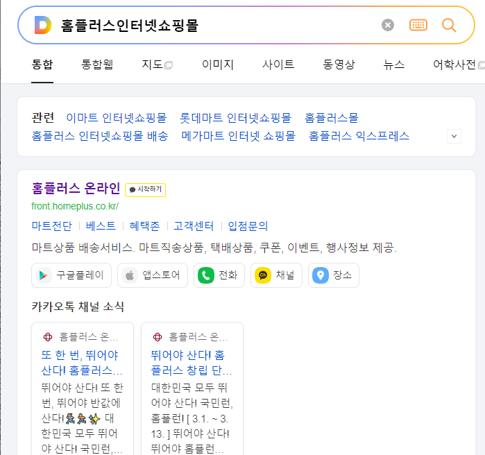The height and width of the screenshot is (455, 485).
Task: Click second card text 대한민국 모두 뛰어야 산다!
Action: [x=192, y=418]
